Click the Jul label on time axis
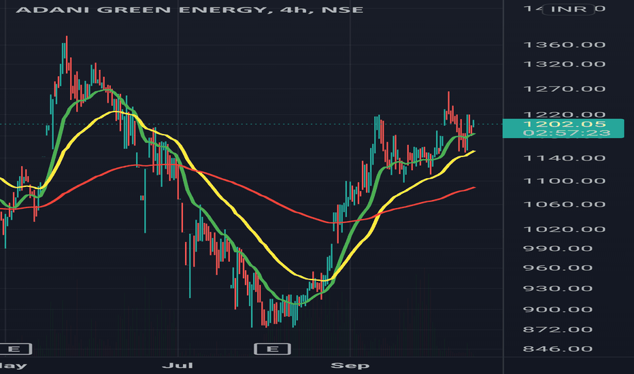 pyautogui.click(x=178, y=366)
